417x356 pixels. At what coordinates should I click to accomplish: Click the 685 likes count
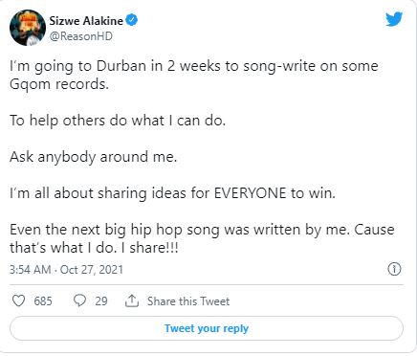[x=43, y=301]
